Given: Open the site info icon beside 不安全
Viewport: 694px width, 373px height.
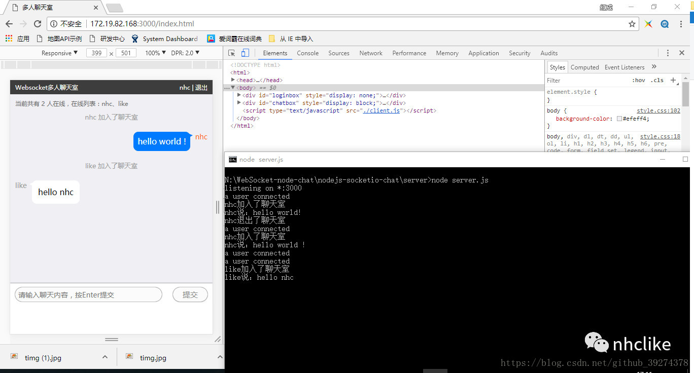Looking at the screenshot, I should [54, 24].
